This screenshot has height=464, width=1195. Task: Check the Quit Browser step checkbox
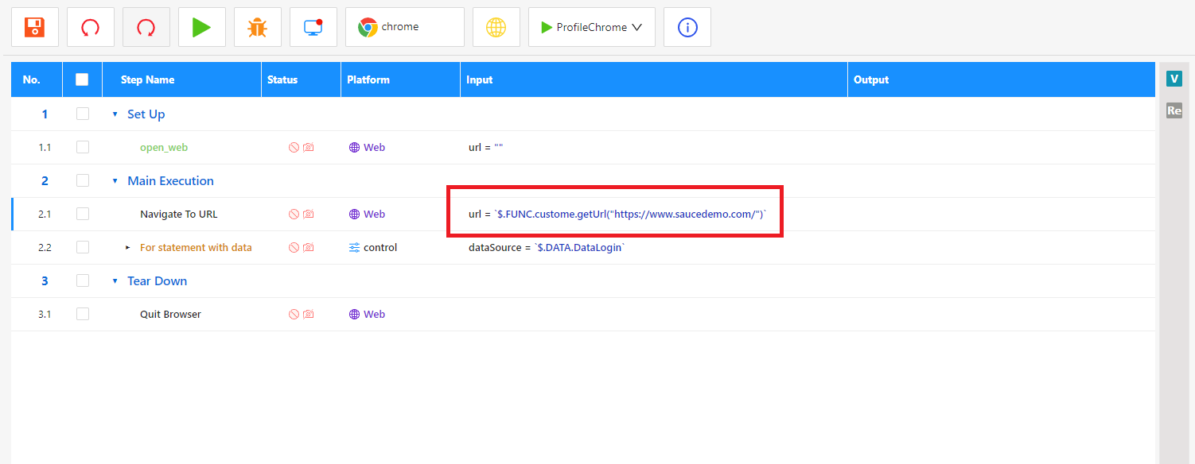click(83, 314)
